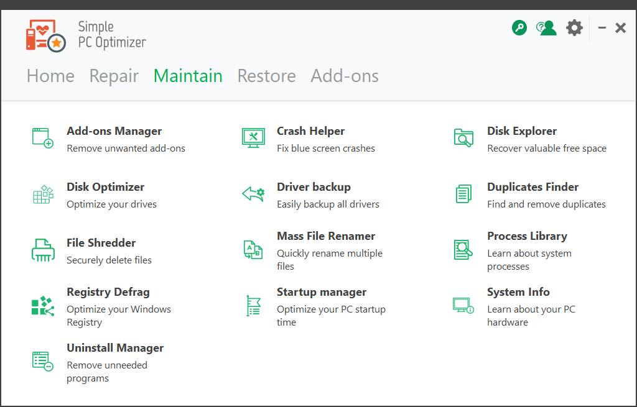Click the Registry Defrag blocks icon

click(x=42, y=306)
